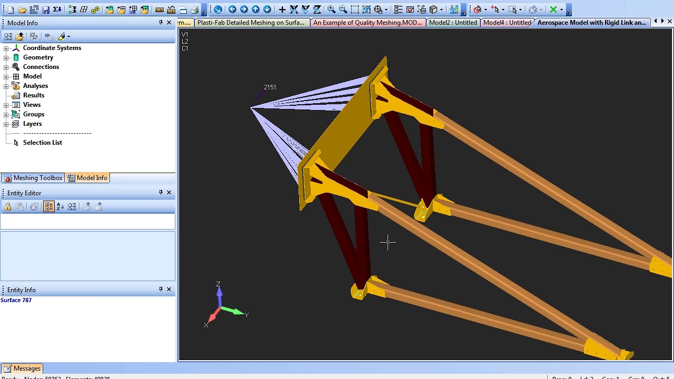The image size is (674, 379).
Task: Click the yellow gears toolbar icon
Action: tap(95, 9)
